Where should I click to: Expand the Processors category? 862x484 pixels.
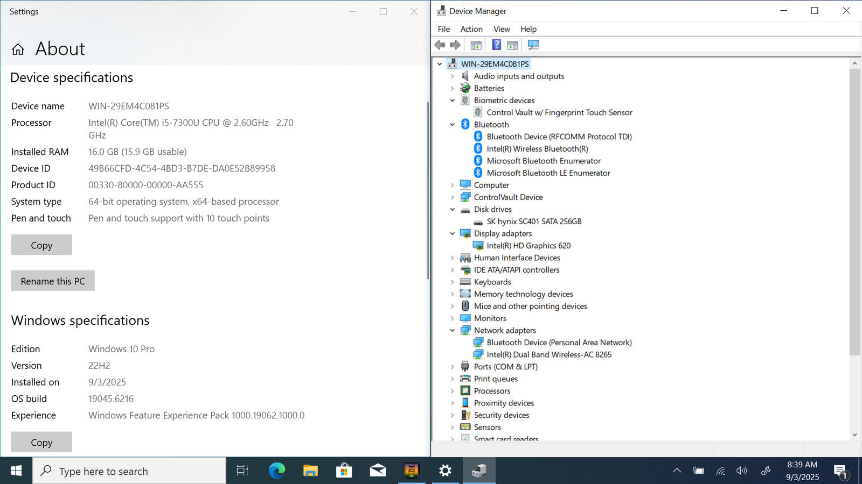[453, 391]
